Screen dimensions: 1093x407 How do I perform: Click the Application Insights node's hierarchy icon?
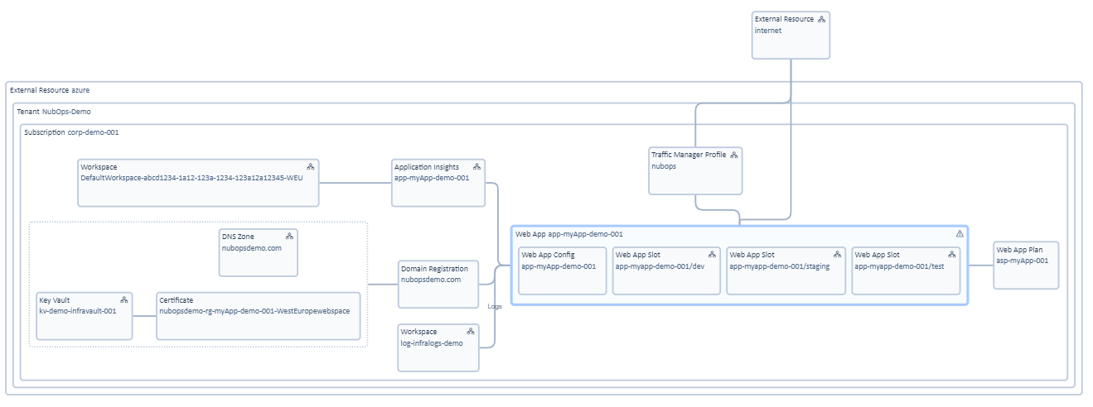click(477, 167)
